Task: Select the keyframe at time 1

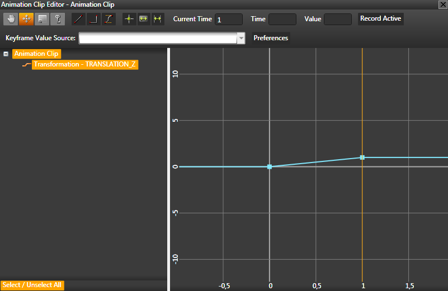Action: 362,158
